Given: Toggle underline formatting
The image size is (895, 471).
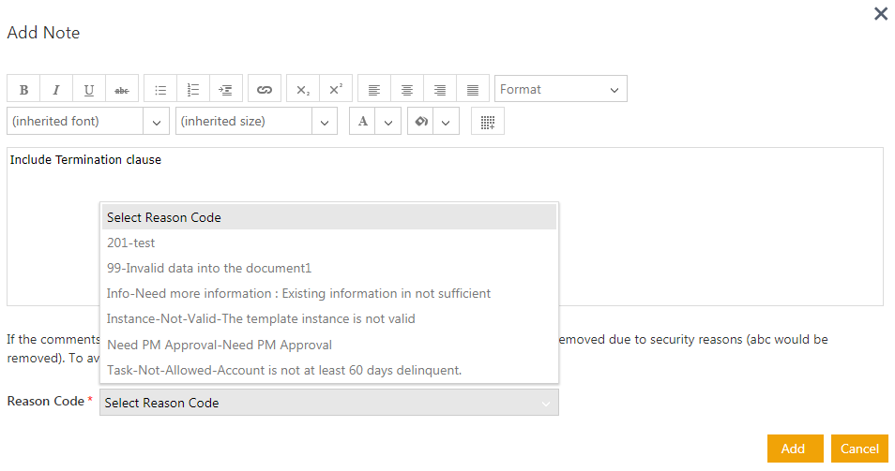Looking at the screenshot, I should click(89, 90).
